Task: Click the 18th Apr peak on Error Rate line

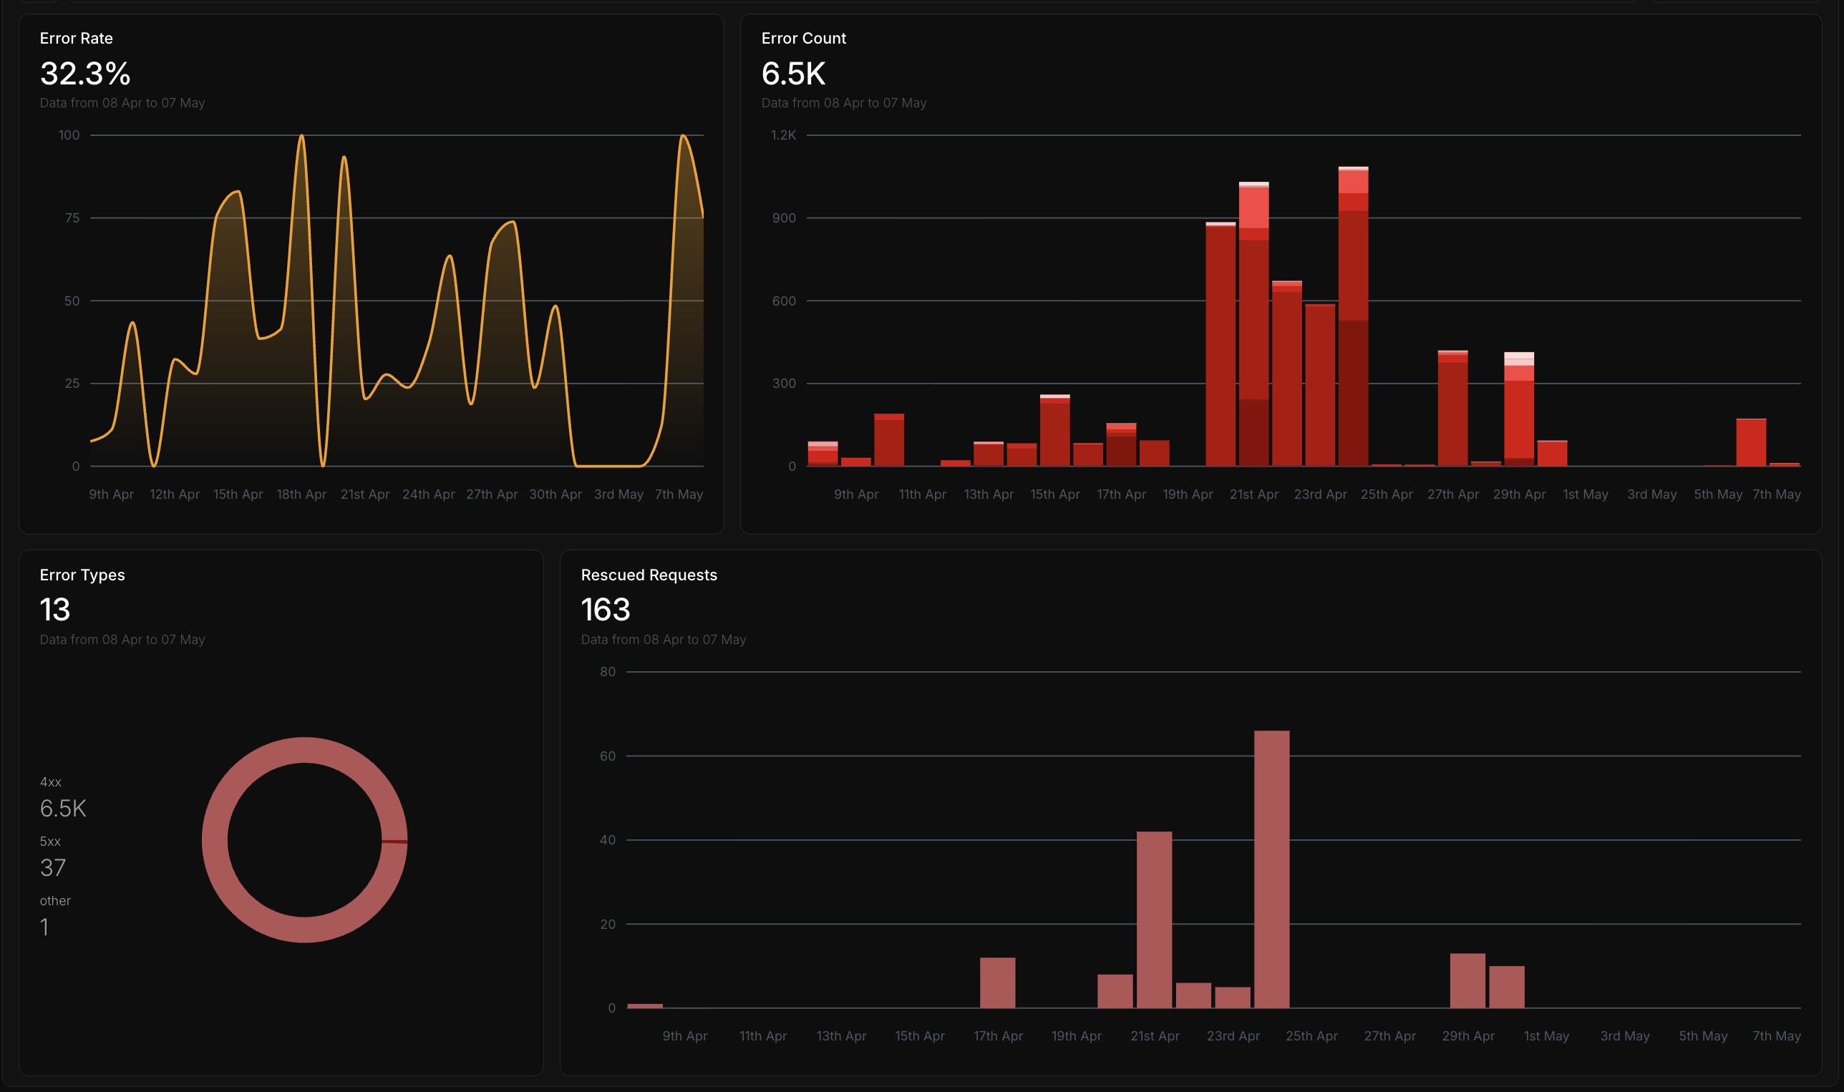Action: (301, 136)
